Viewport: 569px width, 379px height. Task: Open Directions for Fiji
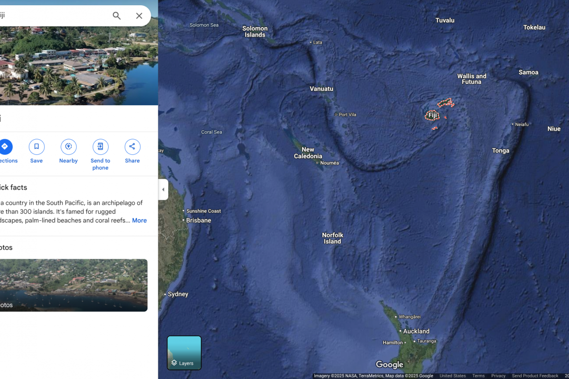click(x=5, y=147)
